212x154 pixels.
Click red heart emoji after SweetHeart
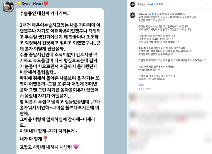(x=46, y=4)
